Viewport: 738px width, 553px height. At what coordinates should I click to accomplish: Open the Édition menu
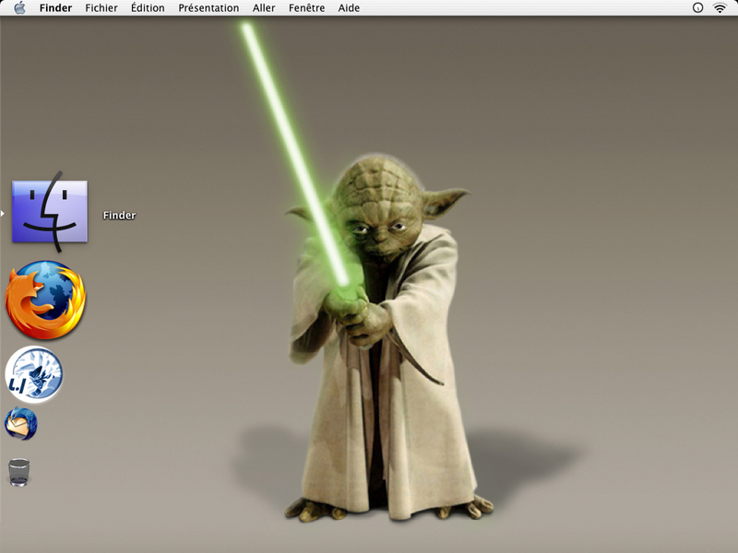[148, 8]
